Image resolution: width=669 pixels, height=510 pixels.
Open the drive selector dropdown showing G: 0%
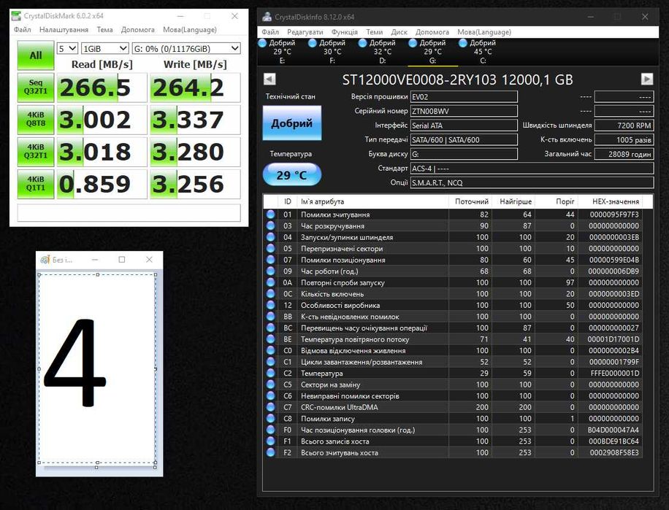pyautogui.click(x=186, y=49)
